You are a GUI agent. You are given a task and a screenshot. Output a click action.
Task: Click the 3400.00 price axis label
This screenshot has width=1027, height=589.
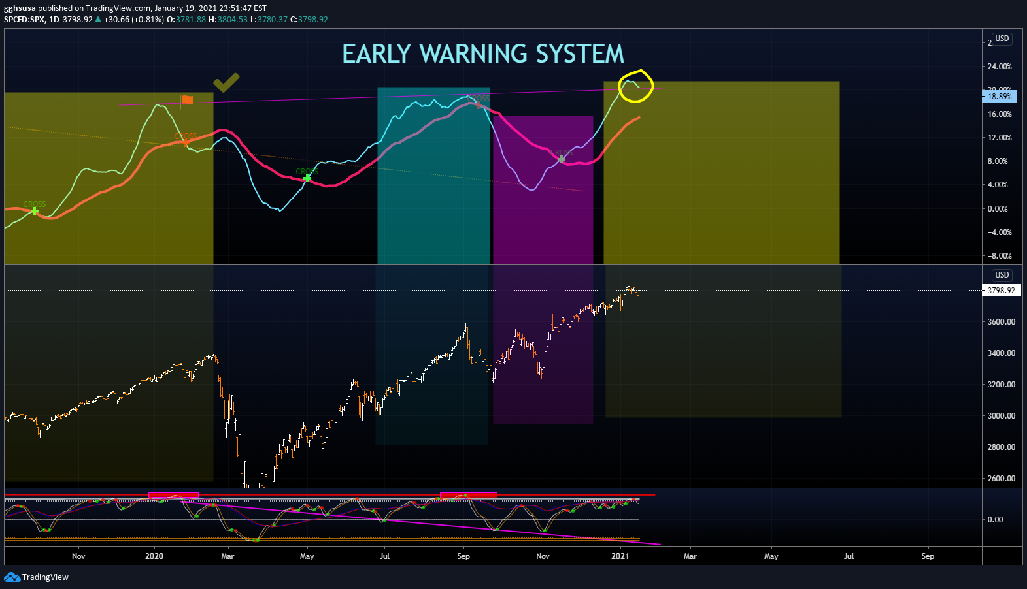click(x=1002, y=353)
